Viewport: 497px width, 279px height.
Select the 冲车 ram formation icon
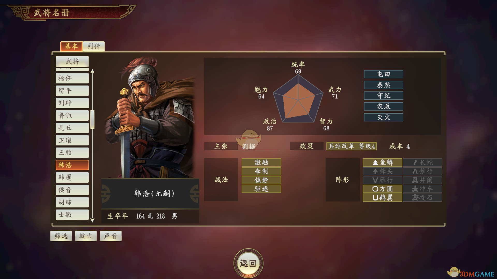422,189
